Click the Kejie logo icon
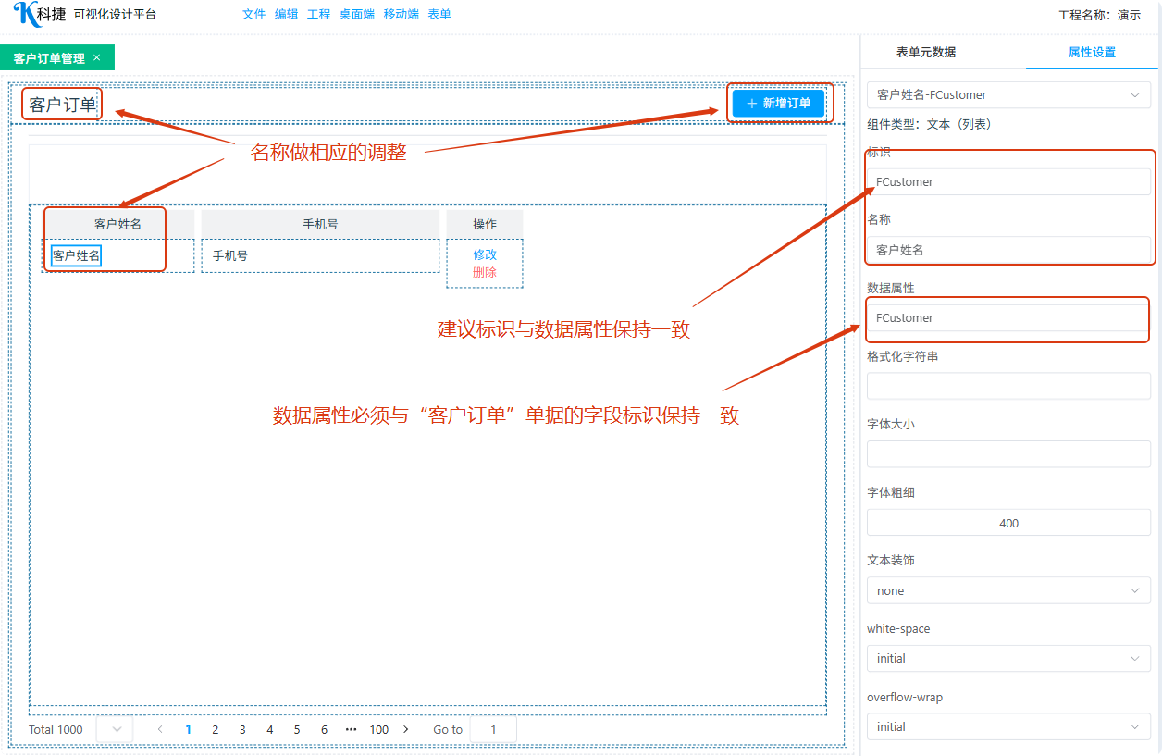This screenshot has width=1162, height=756. [24, 14]
